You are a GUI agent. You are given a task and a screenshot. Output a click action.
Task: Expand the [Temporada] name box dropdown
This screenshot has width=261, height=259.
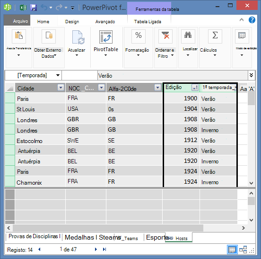point(58,75)
